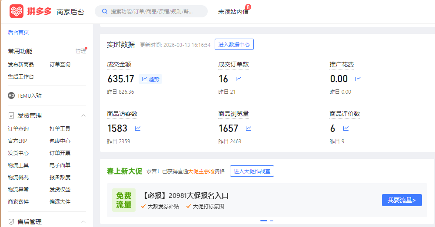Click the 我要流量 button
The image size is (435, 227).
[x=402, y=200]
